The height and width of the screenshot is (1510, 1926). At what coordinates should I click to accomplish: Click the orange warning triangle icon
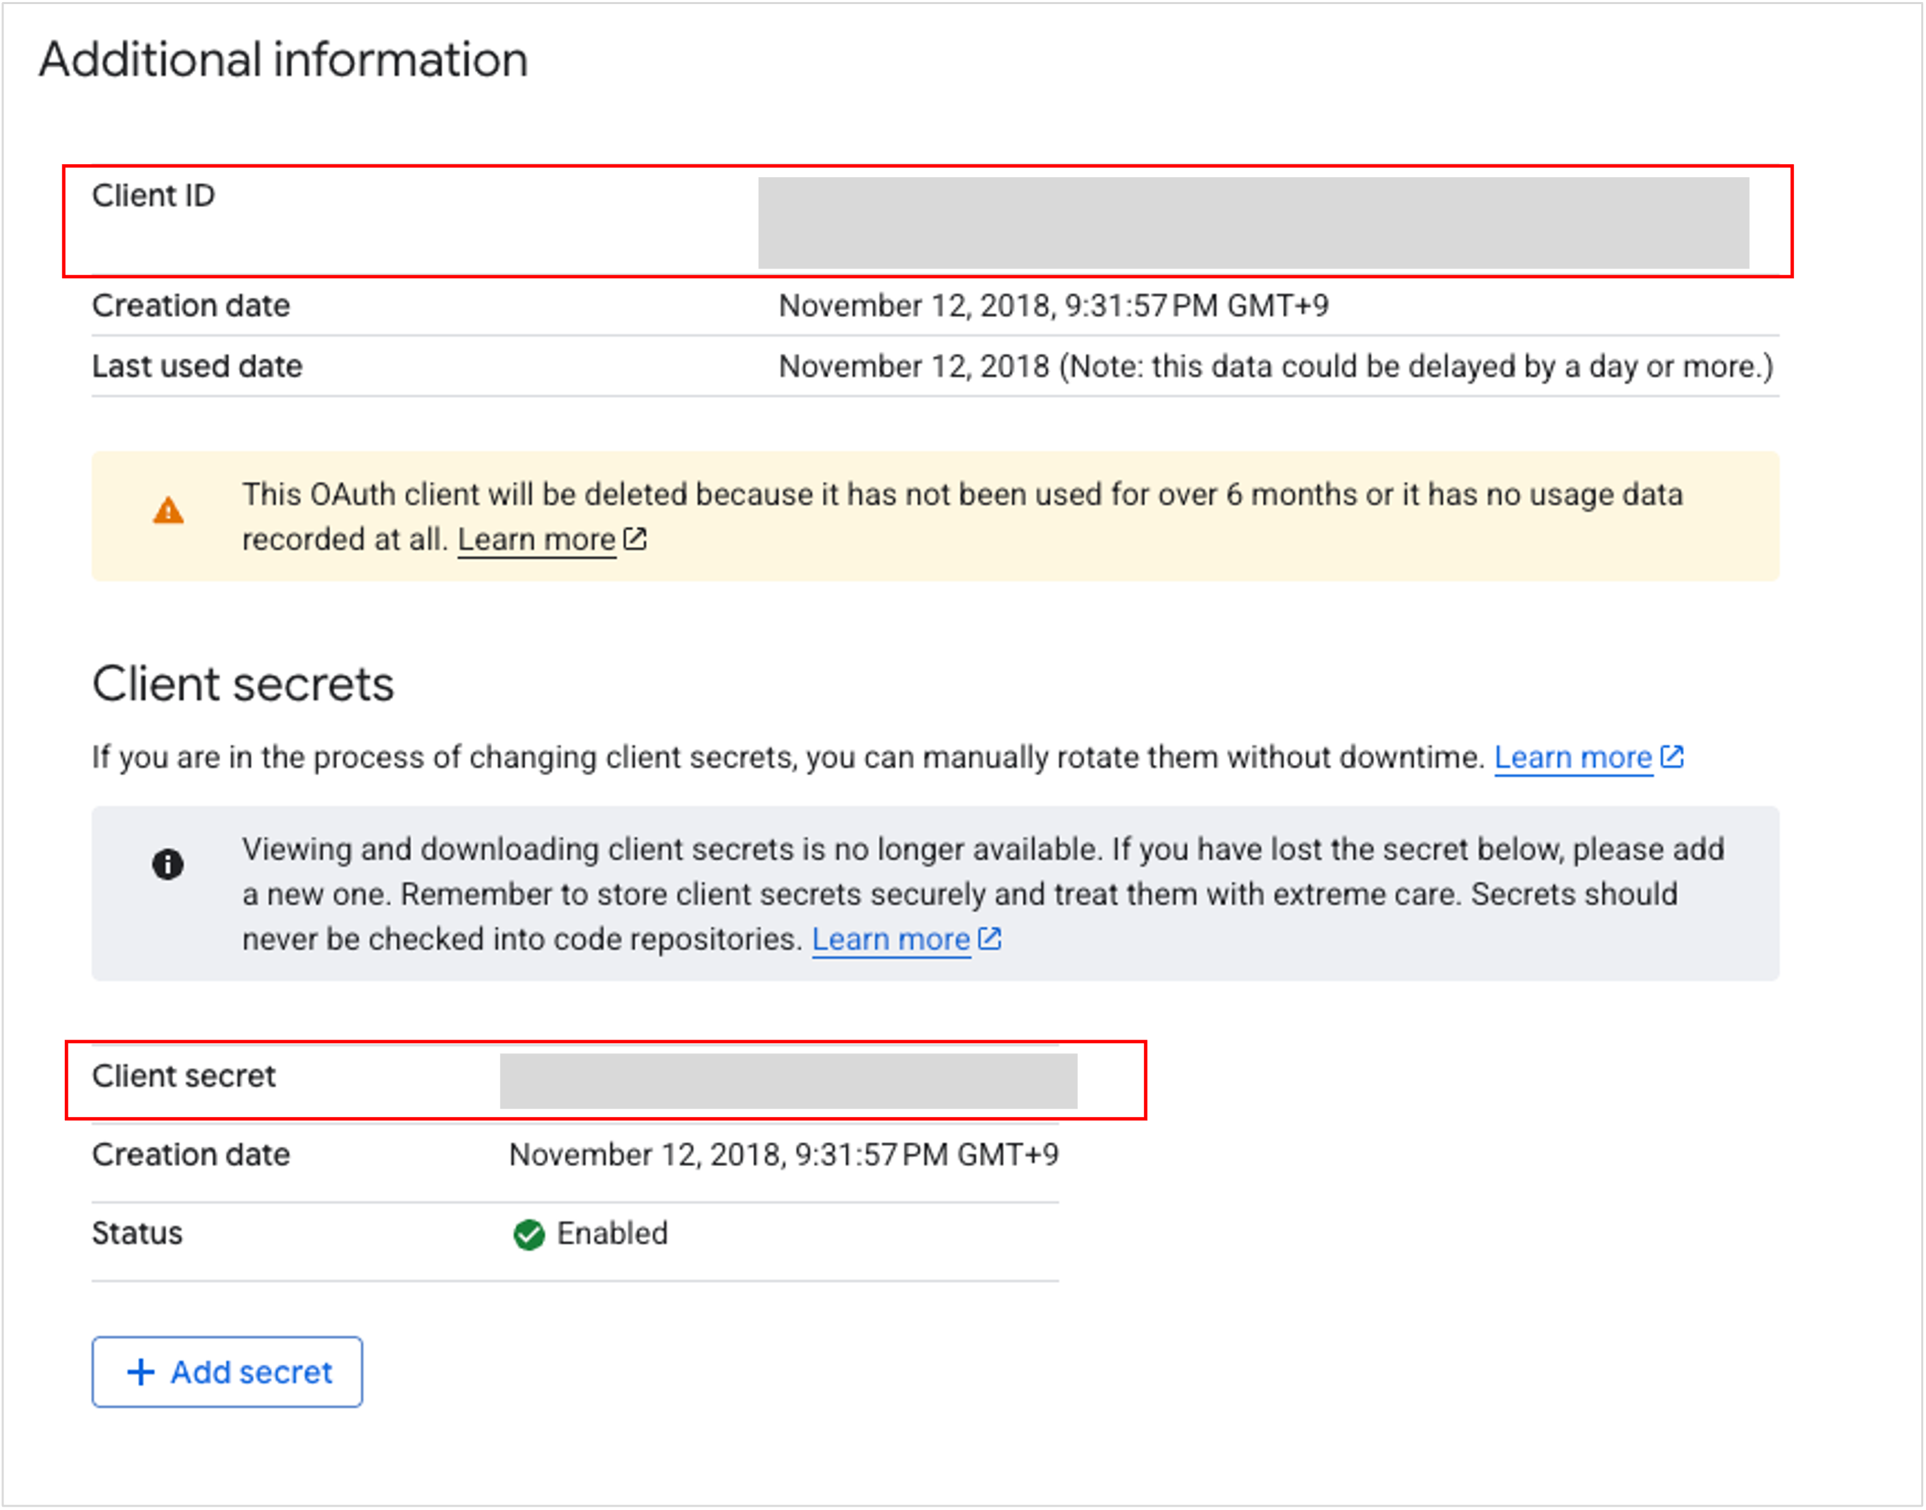(x=168, y=511)
